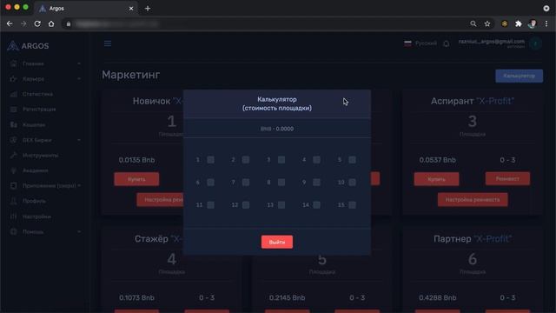Open a new browser tab
The width and height of the screenshot is (556, 313).
click(x=148, y=8)
